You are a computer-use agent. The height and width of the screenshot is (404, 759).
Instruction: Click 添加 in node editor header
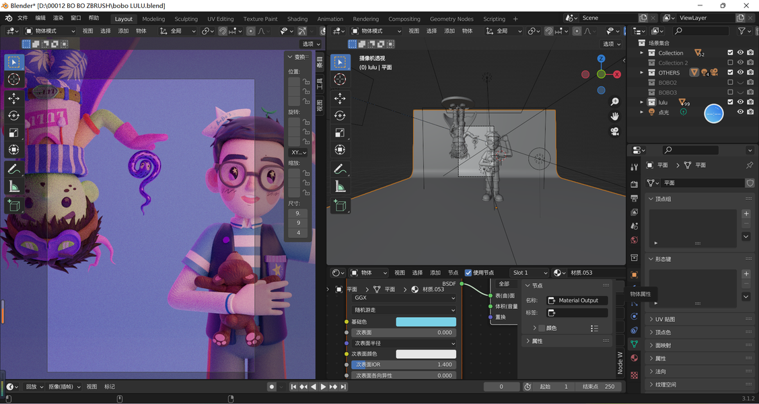tap(435, 273)
